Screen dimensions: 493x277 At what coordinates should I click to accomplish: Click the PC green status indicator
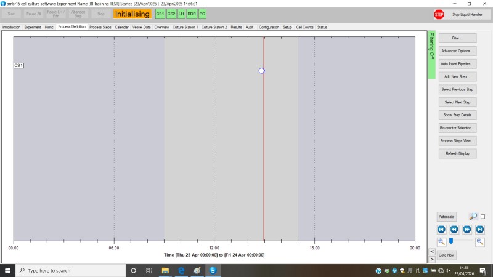(x=202, y=14)
